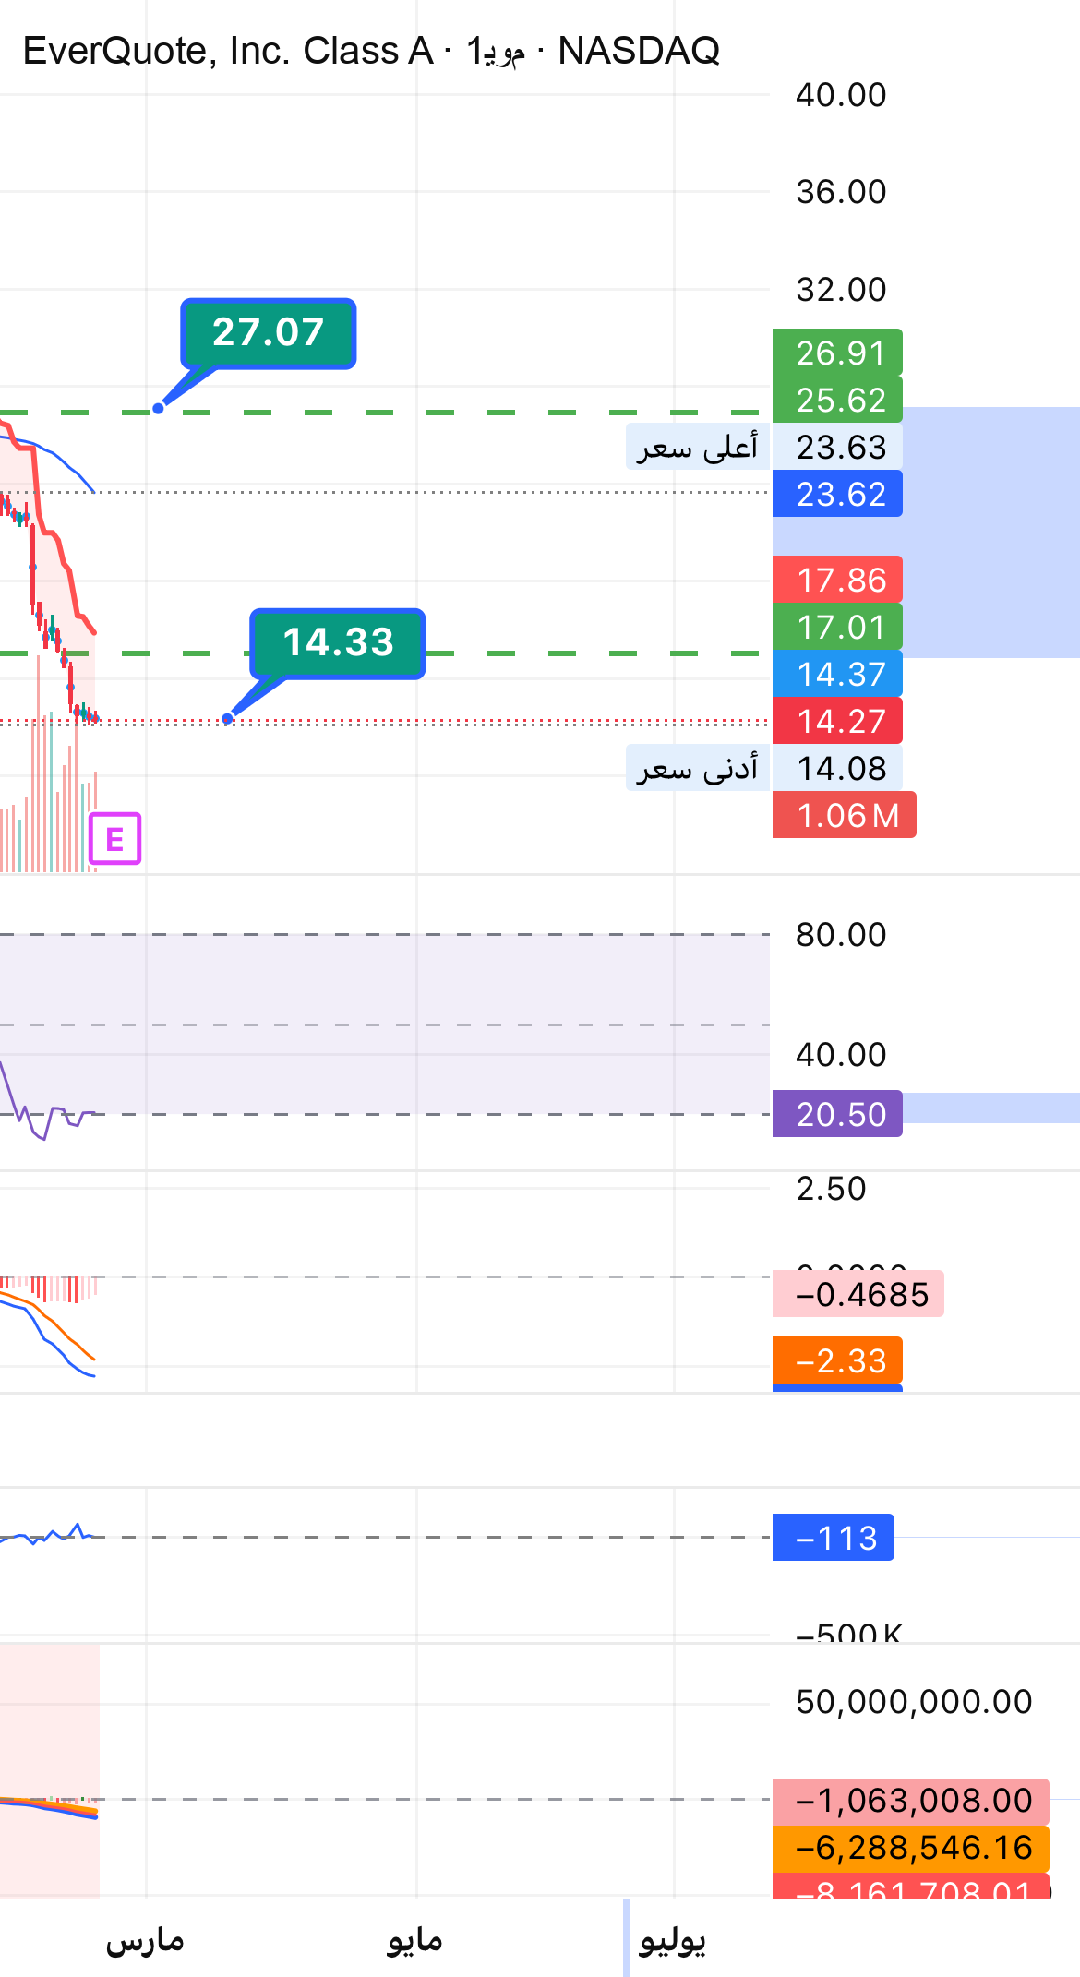
Task: Click the 1.06 M volume label
Action: pyautogui.click(x=845, y=815)
